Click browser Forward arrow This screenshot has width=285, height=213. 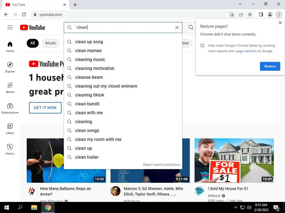pos(15,14)
